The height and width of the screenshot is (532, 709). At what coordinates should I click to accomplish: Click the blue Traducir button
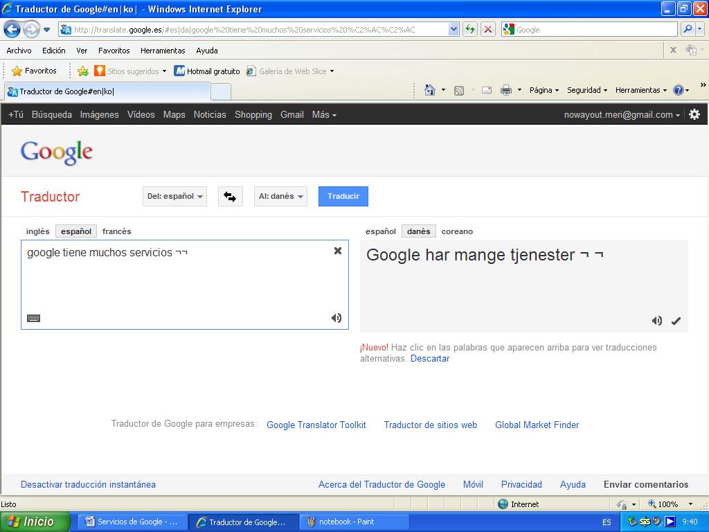pyautogui.click(x=343, y=196)
